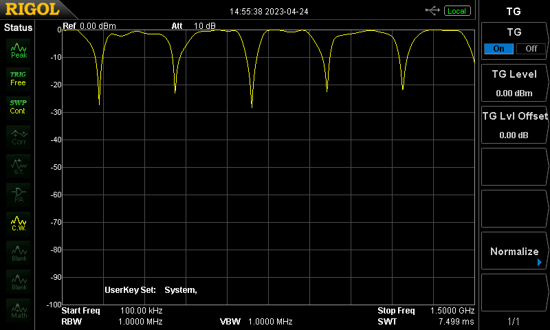Select the Ref 0.00 dBm level readout

tap(89, 26)
